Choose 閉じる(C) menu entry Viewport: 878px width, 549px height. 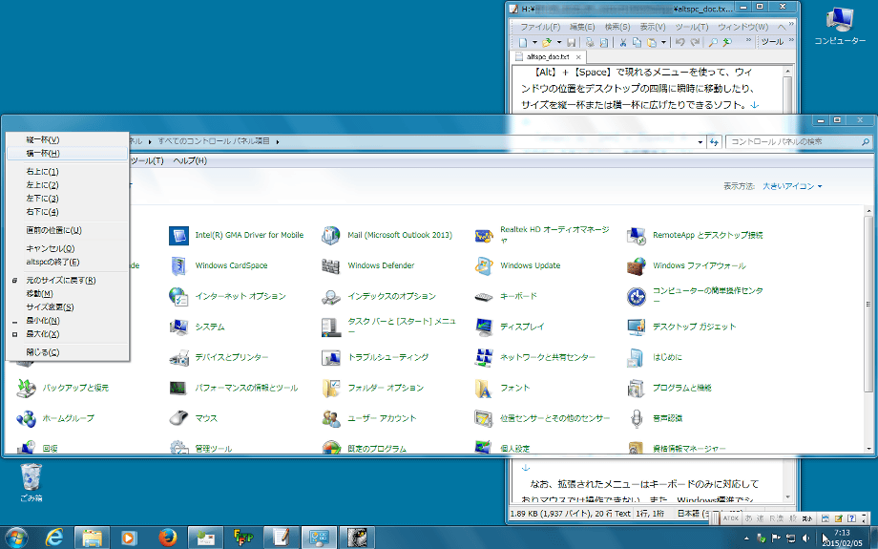tap(68, 352)
